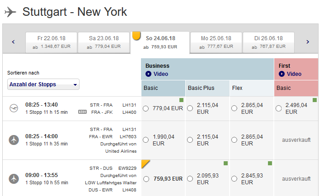
Task: Click green marker on 2.845,93 EUR cell
Action: tap(270, 163)
